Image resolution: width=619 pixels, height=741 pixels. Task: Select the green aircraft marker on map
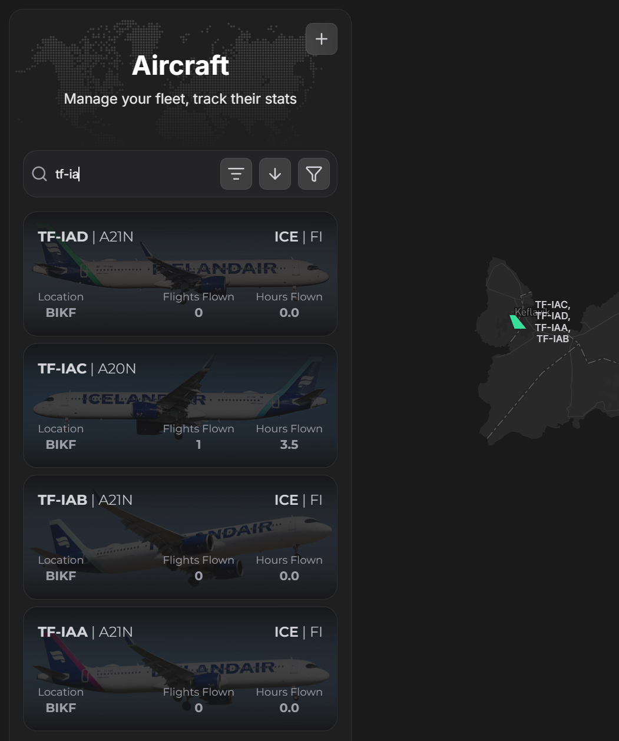(517, 322)
